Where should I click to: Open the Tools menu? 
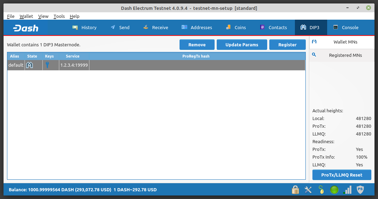pyautogui.click(x=59, y=16)
